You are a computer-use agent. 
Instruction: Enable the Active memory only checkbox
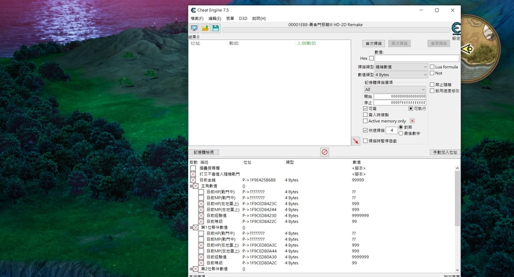tap(365, 121)
